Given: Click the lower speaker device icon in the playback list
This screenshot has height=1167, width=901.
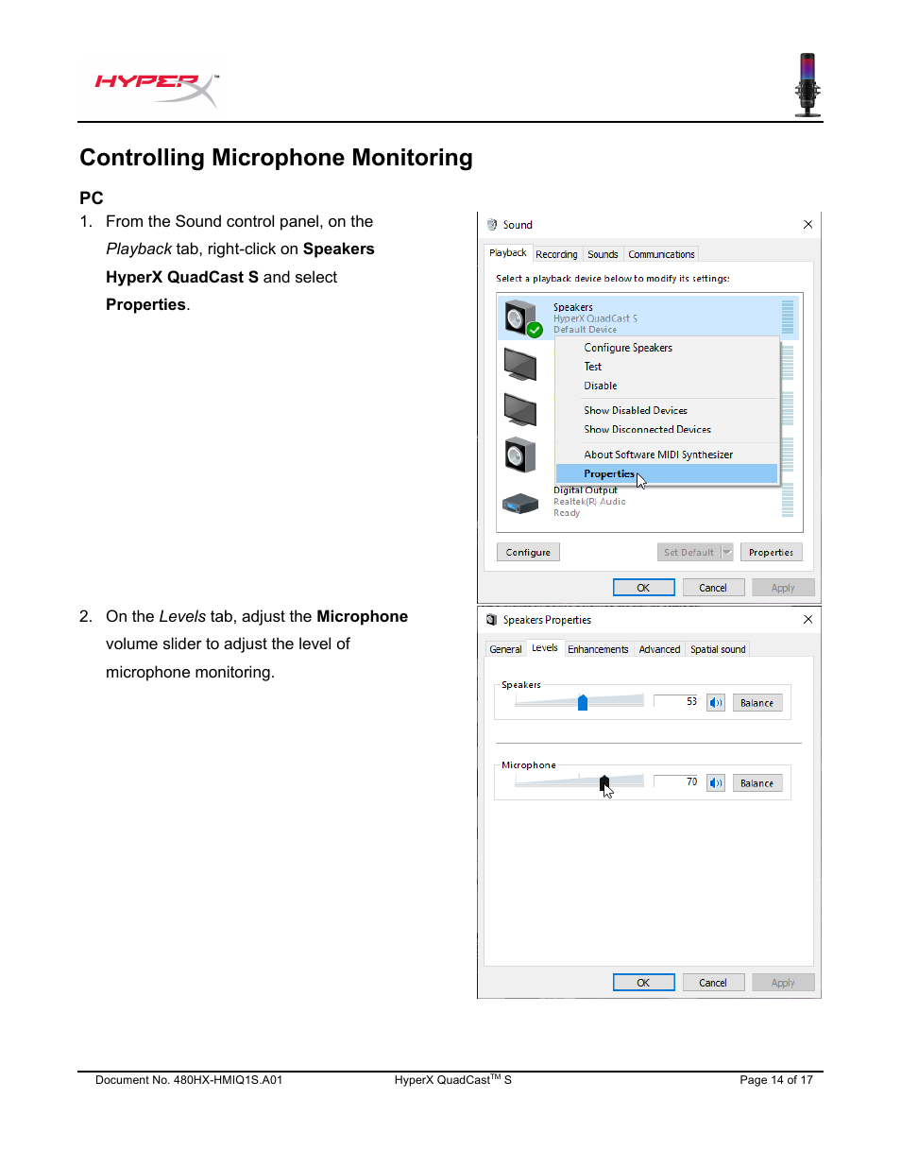Looking at the screenshot, I should click(520, 455).
